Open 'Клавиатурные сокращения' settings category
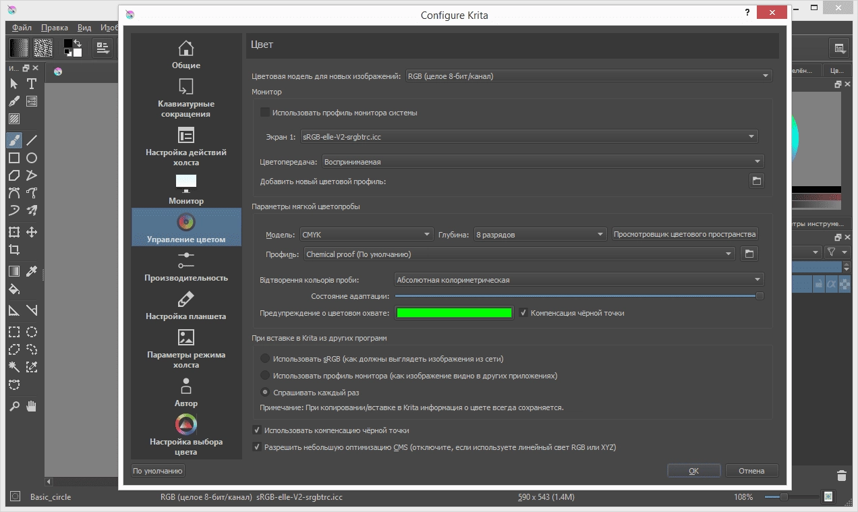 click(186, 98)
